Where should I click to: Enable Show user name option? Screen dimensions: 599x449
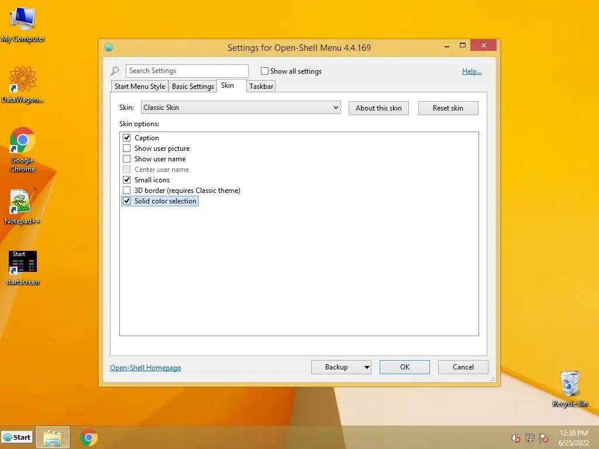click(126, 159)
